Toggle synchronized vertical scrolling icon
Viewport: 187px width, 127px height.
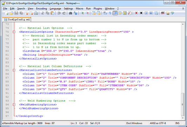(x=94, y=13)
